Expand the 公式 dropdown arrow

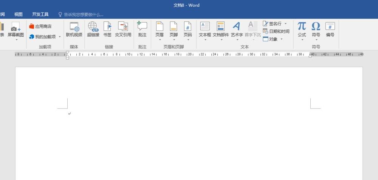tap(302, 40)
